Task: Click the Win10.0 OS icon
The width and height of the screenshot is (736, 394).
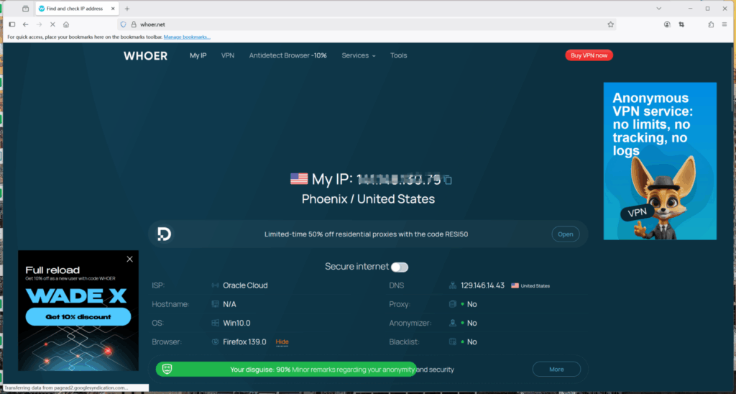Action: [x=215, y=323]
